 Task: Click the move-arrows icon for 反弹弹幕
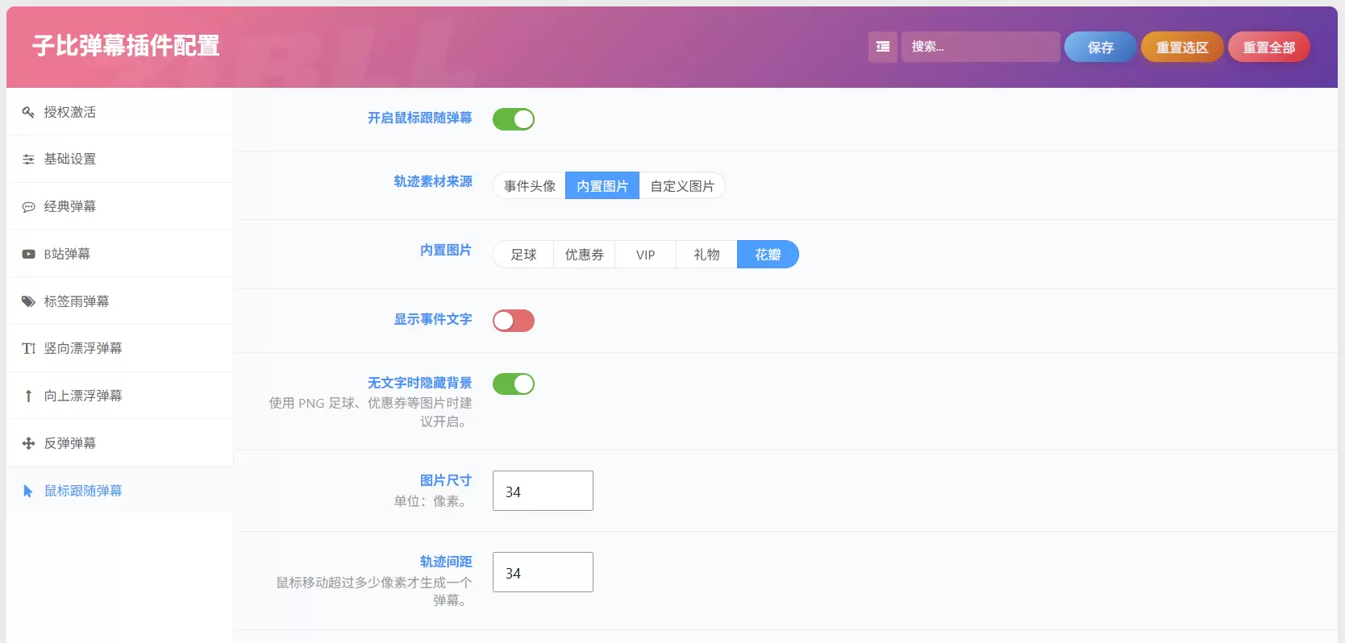point(28,443)
